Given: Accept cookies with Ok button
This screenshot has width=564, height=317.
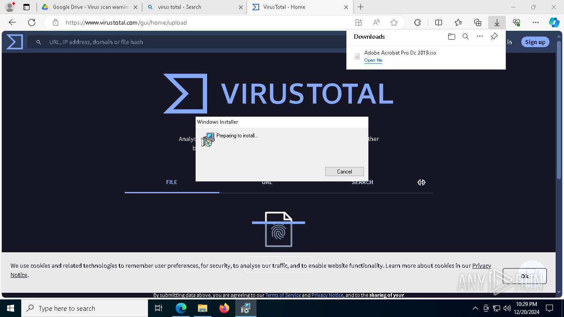Looking at the screenshot, I should point(525,276).
